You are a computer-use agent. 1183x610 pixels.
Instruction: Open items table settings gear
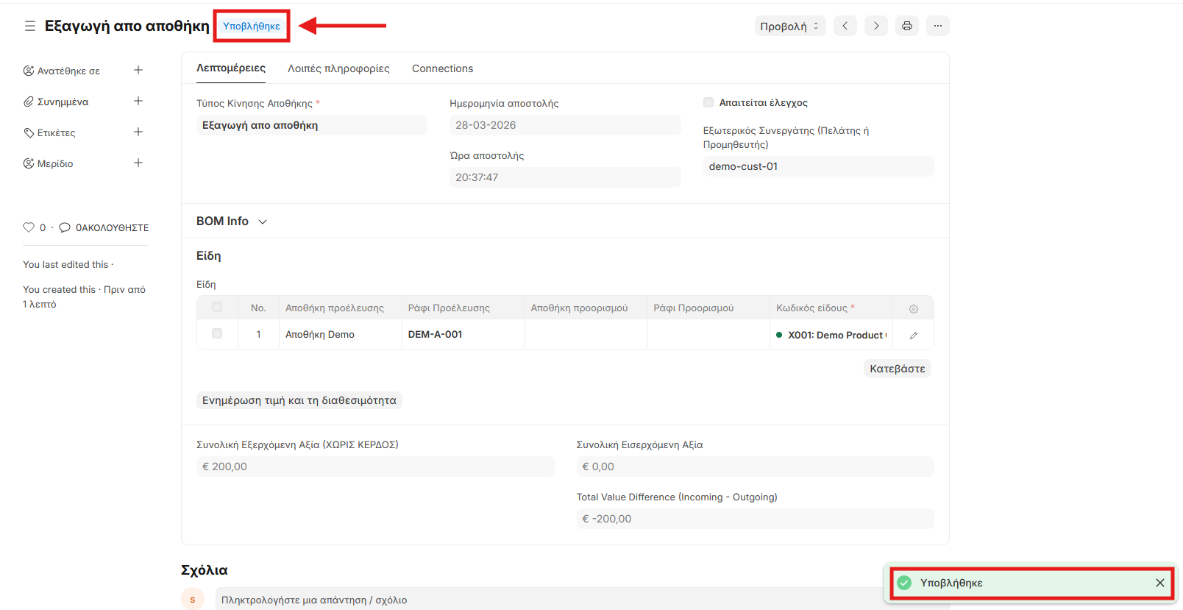pos(913,309)
